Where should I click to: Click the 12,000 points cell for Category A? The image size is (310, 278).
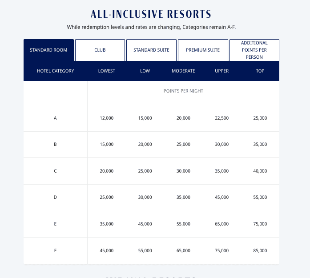[107, 118]
